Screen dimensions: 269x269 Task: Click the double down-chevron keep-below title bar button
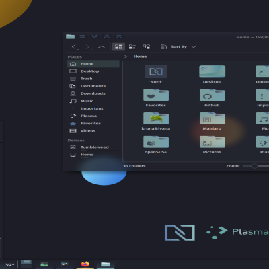pyautogui.click(x=94, y=36)
